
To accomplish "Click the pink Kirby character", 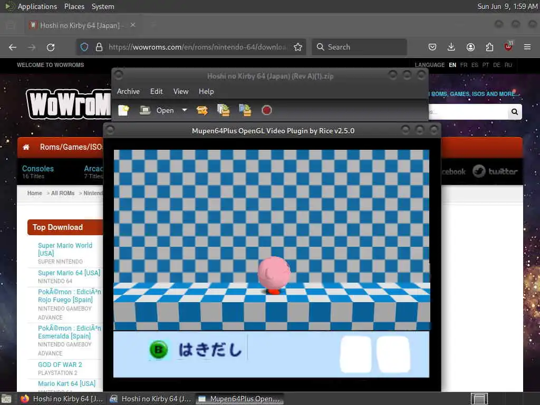I will (x=274, y=275).
